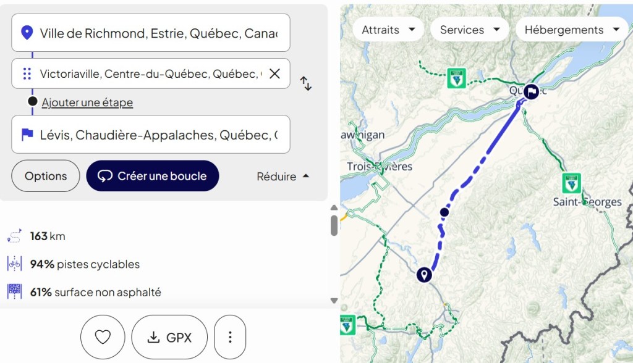Open the three-dot more options menu
633x363 pixels.
[x=230, y=337]
